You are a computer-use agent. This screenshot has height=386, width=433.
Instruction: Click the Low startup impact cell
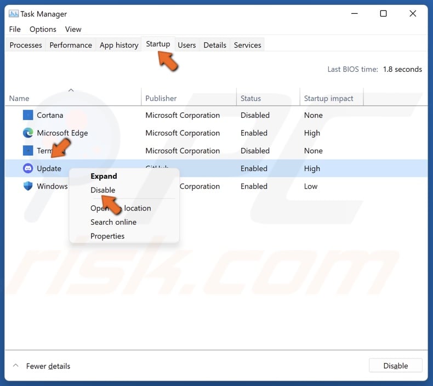[311, 186]
